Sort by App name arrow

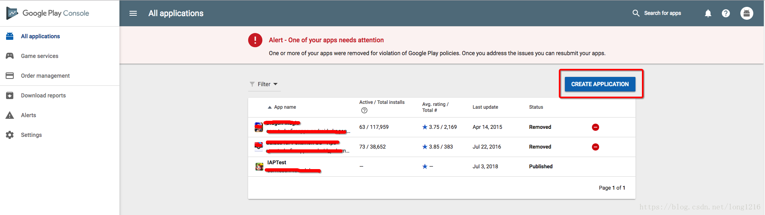(x=270, y=107)
